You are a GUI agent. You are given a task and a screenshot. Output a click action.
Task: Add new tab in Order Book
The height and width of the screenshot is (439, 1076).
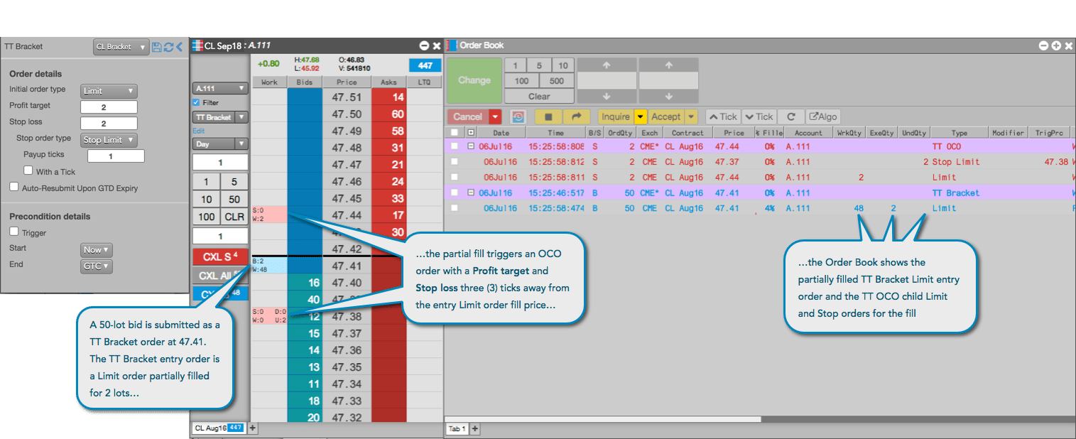click(475, 429)
